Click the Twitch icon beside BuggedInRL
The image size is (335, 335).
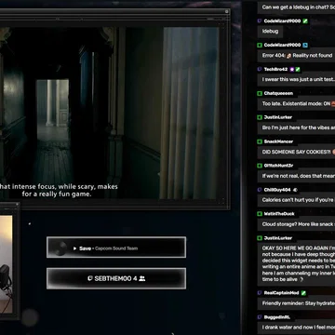click(260, 317)
